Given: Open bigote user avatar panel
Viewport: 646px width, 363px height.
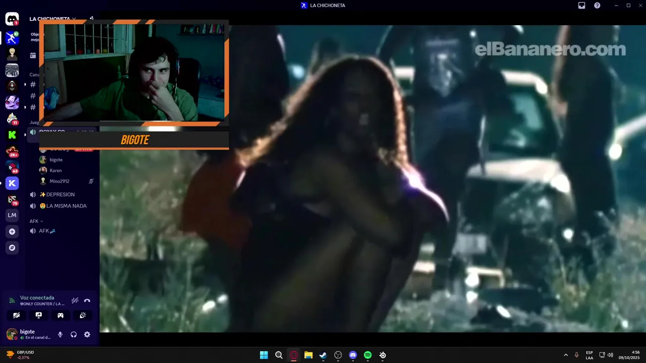Looking at the screenshot, I should pos(12,334).
